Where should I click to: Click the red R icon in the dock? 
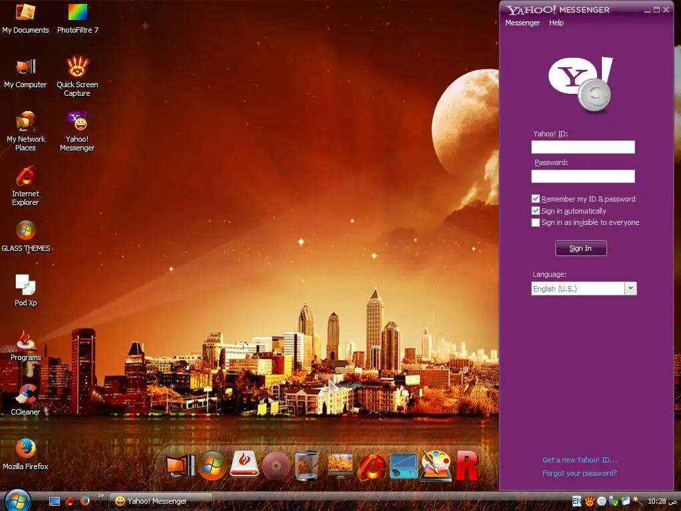coord(467,466)
